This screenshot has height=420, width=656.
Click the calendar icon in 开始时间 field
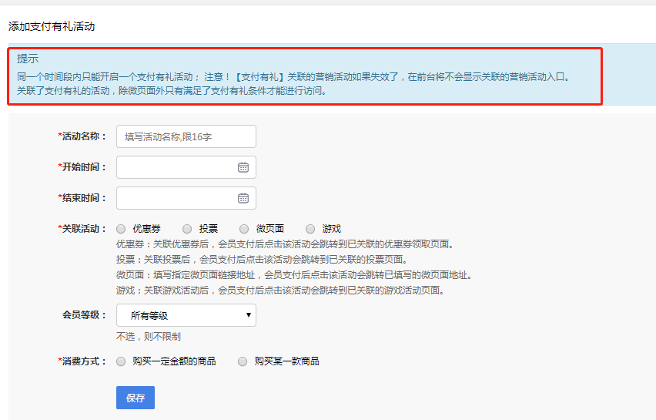coord(243,167)
